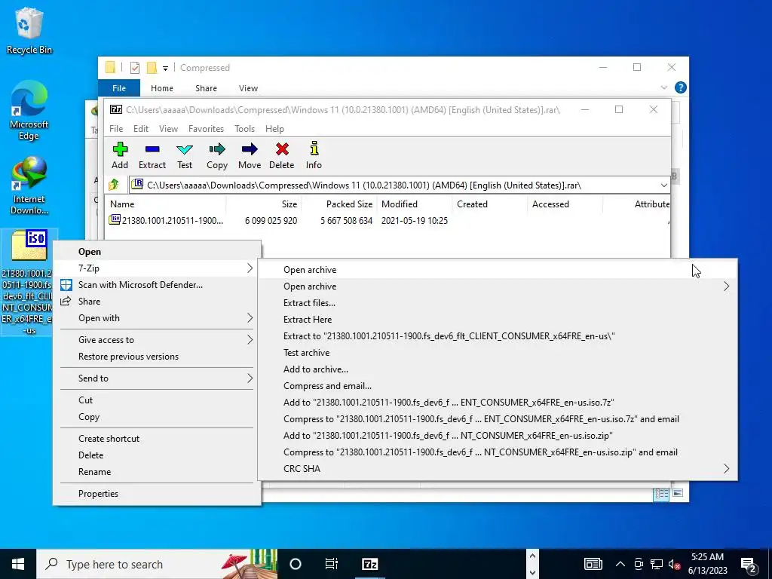Open the Tools menu
The width and height of the screenshot is (772, 579).
(245, 128)
